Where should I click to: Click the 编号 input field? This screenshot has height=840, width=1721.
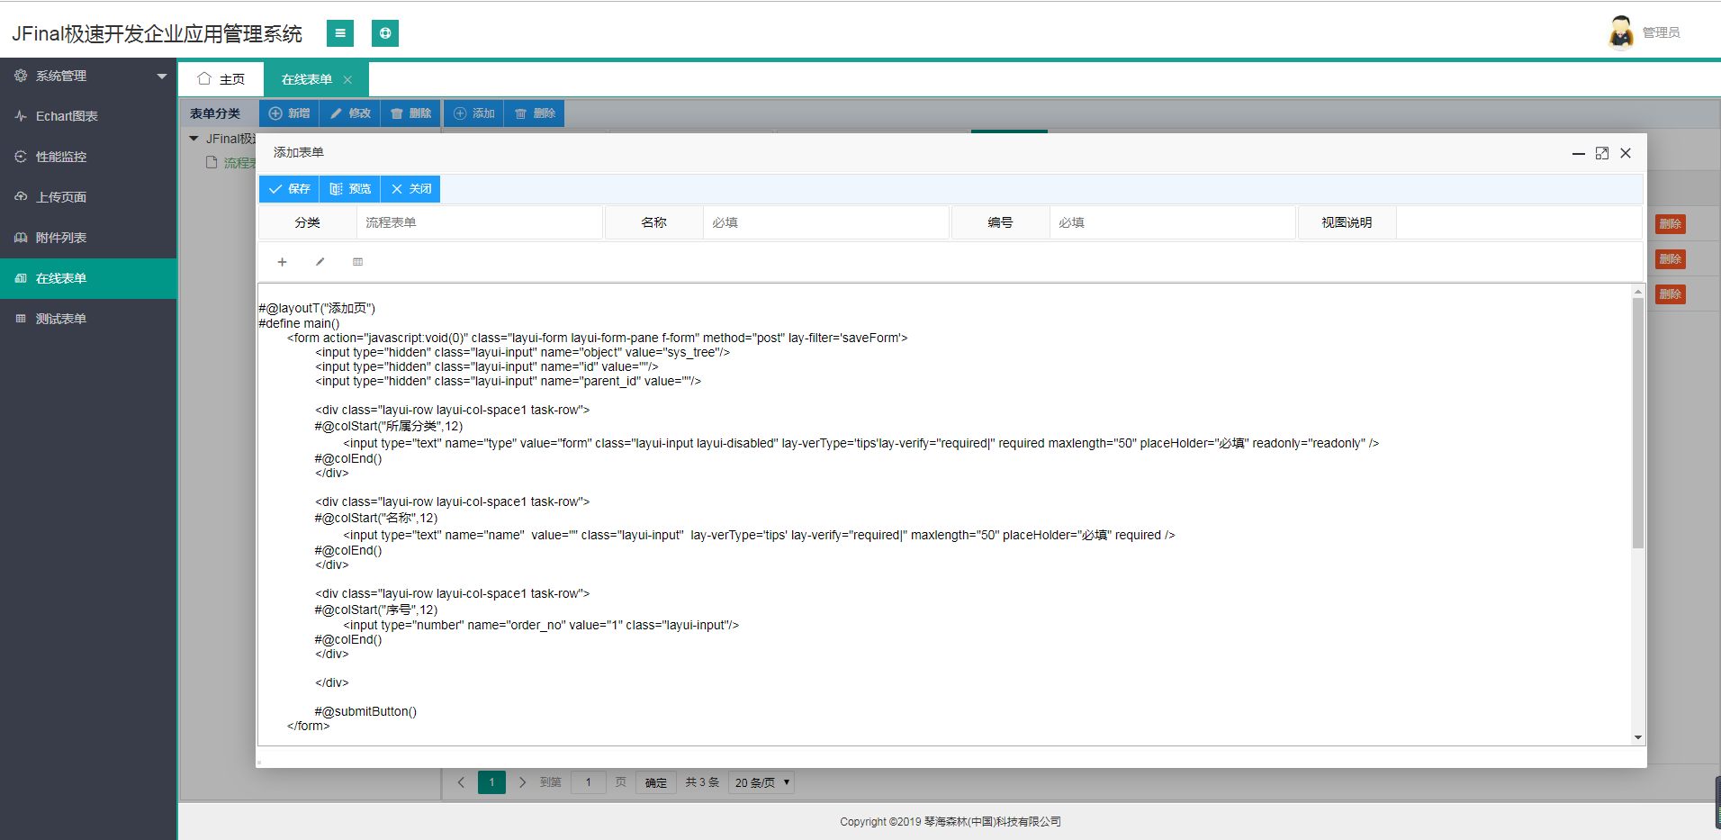coord(1172,222)
